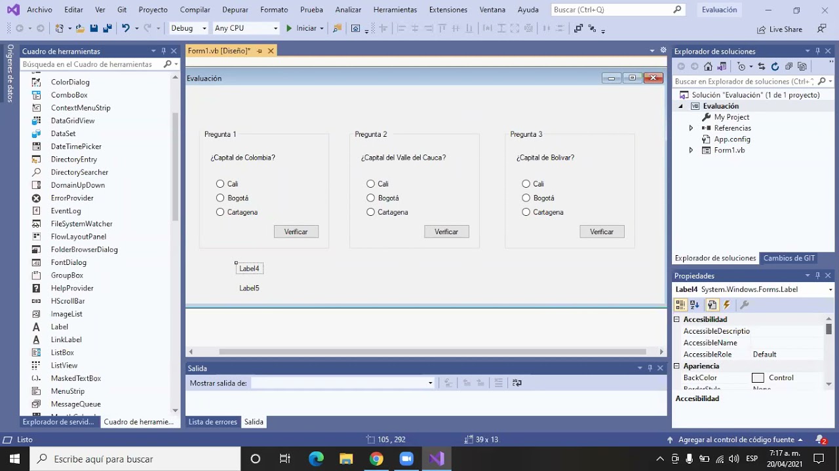Click Verificar button in Pregunta 3
The height and width of the screenshot is (471, 839).
tap(602, 232)
